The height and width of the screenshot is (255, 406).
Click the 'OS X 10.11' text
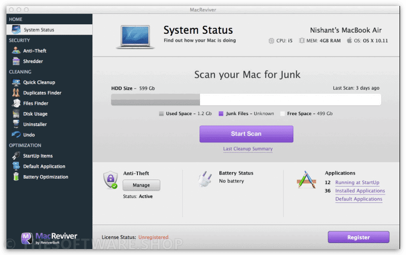click(x=375, y=41)
